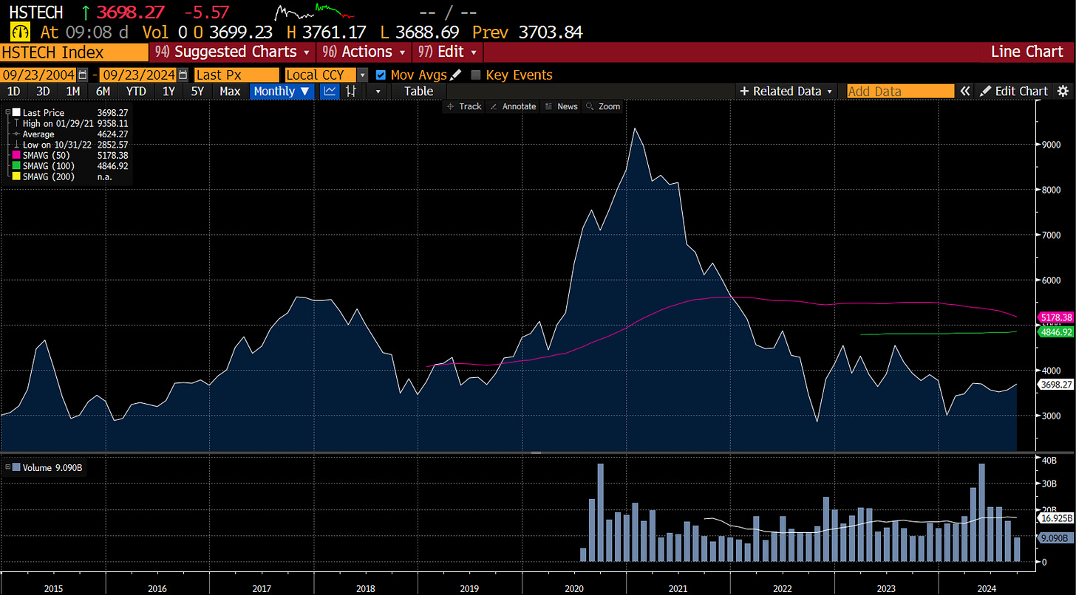1076x595 pixels.
Task: Select the bar chart type icon
Action: [352, 92]
